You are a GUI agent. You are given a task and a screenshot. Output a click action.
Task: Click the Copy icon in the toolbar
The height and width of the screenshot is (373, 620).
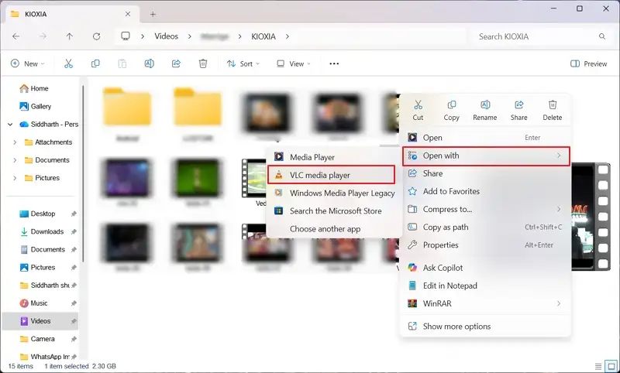95,63
